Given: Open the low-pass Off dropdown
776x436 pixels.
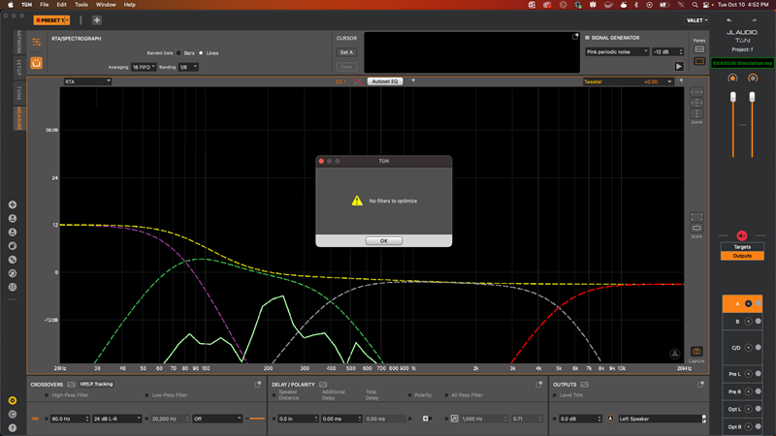Looking at the screenshot, I should [x=217, y=419].
